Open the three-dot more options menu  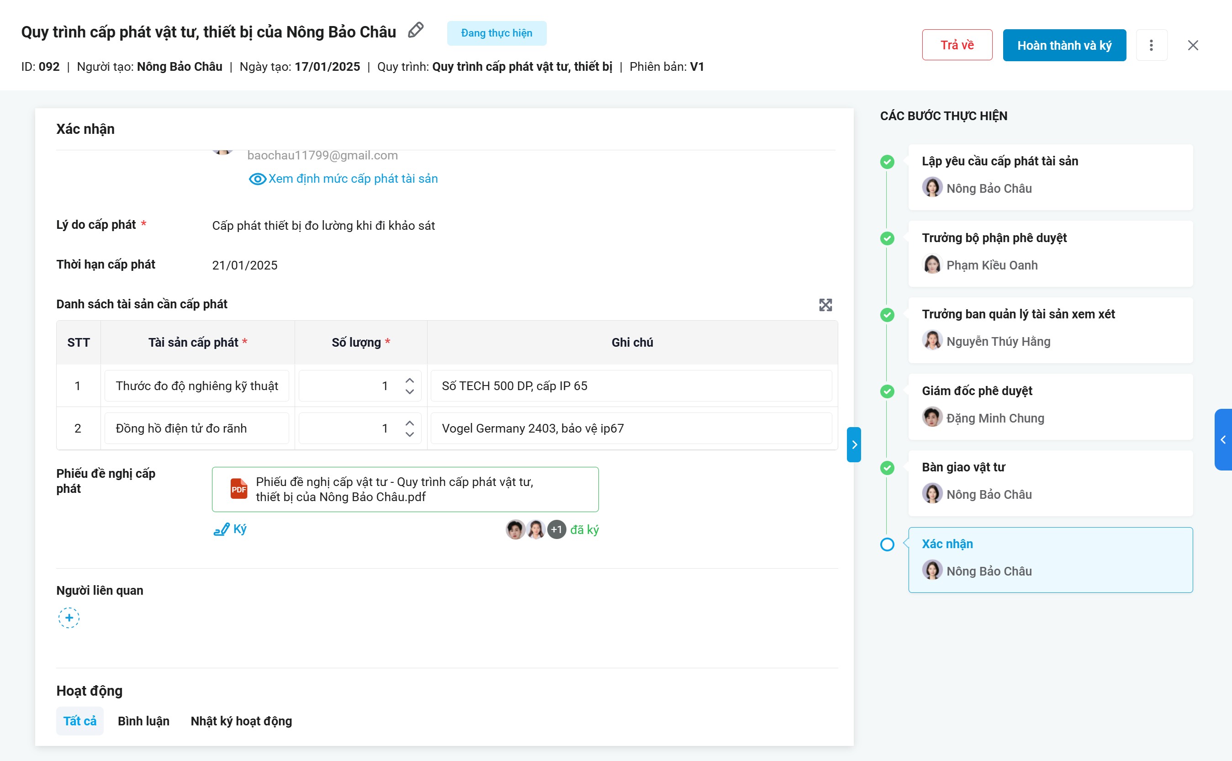[x=1151, y=45]
